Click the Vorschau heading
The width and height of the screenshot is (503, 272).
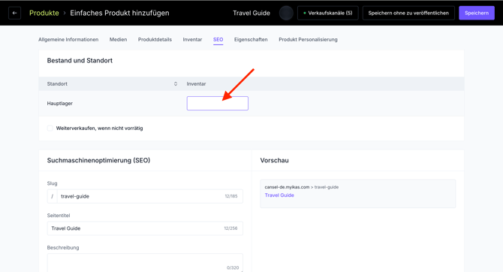click(x=274, y=160)
